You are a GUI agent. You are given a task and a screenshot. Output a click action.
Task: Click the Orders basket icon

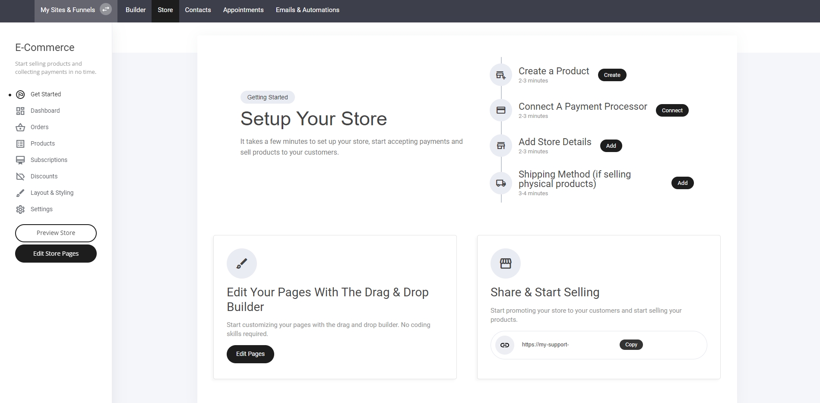pos(20,127)
